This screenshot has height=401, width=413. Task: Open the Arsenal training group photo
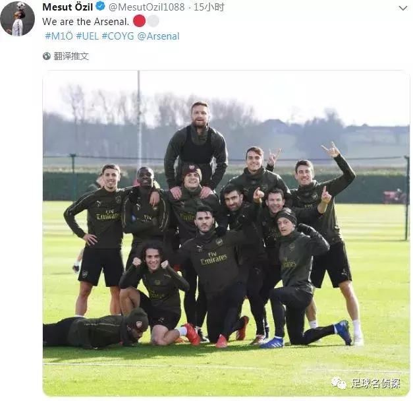pyautogui.click(x=226, y=233)
